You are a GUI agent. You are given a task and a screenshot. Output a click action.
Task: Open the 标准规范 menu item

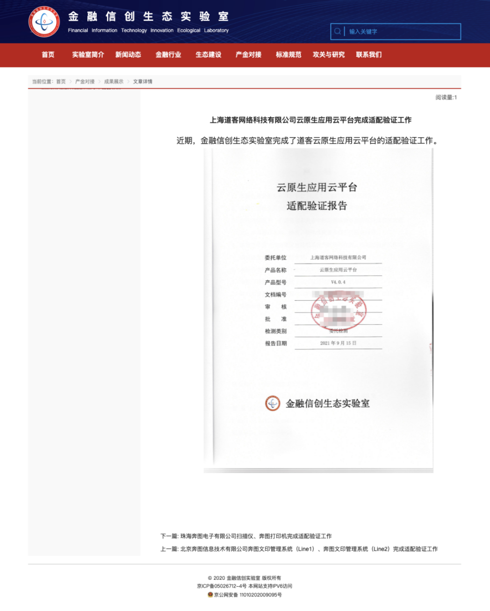coord(288,55)
